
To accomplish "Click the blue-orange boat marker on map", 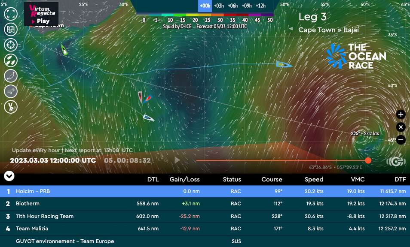I will click(x=148, y=99).
